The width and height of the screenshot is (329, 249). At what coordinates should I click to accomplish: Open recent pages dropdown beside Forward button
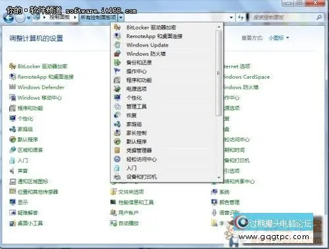tap(28, 18)
